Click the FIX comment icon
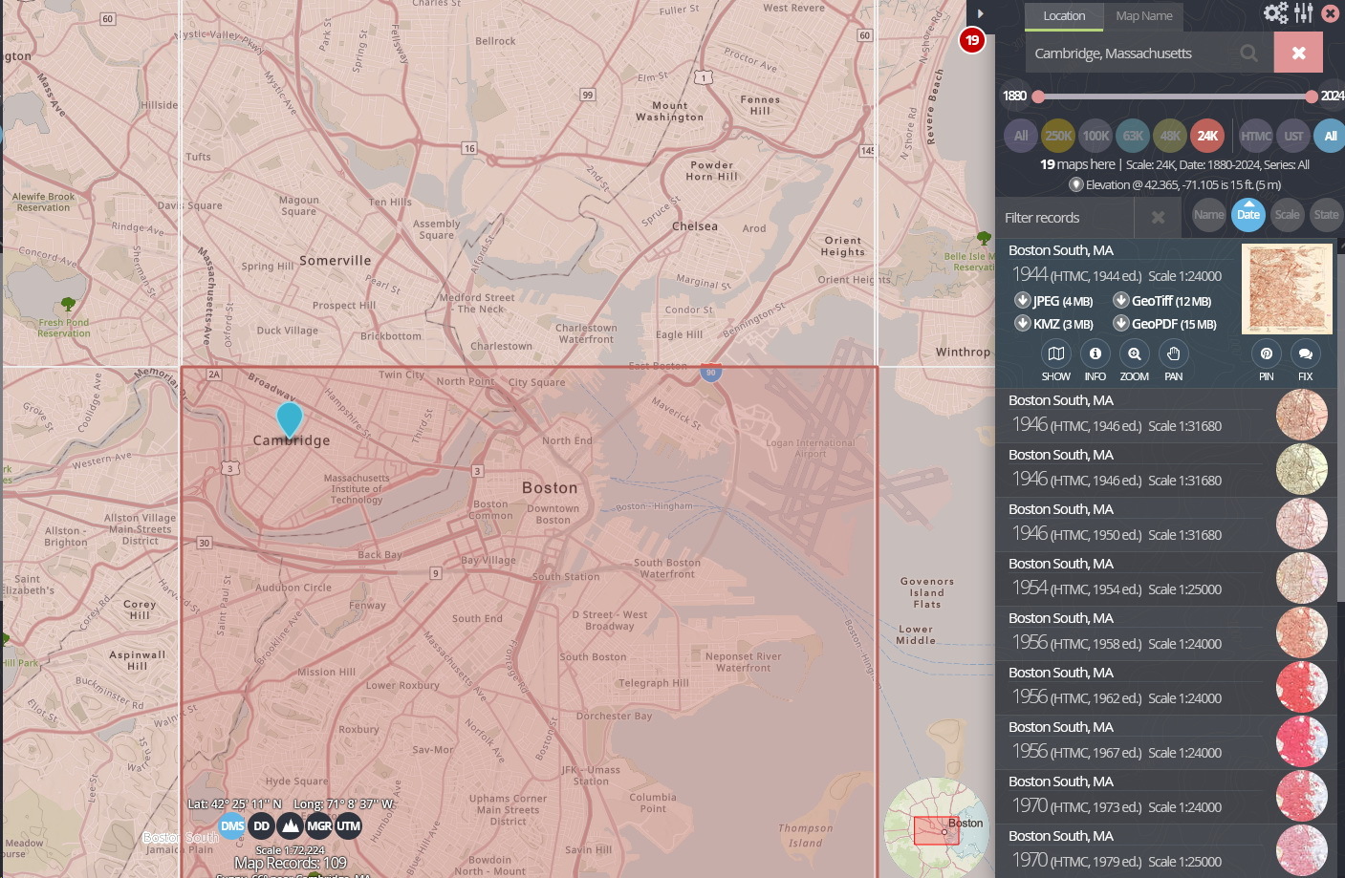Screen dimensions: 1345x878 tap(1305, 354)
